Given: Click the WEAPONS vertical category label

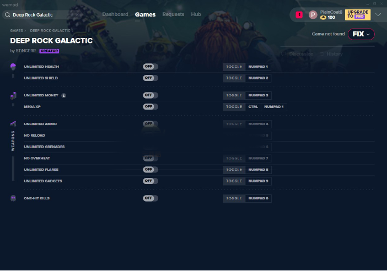Looking at the screenshot, I should pos(13,141).
